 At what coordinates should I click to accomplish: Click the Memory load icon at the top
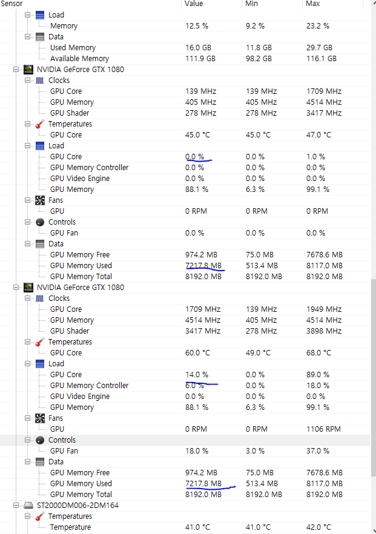39,15
